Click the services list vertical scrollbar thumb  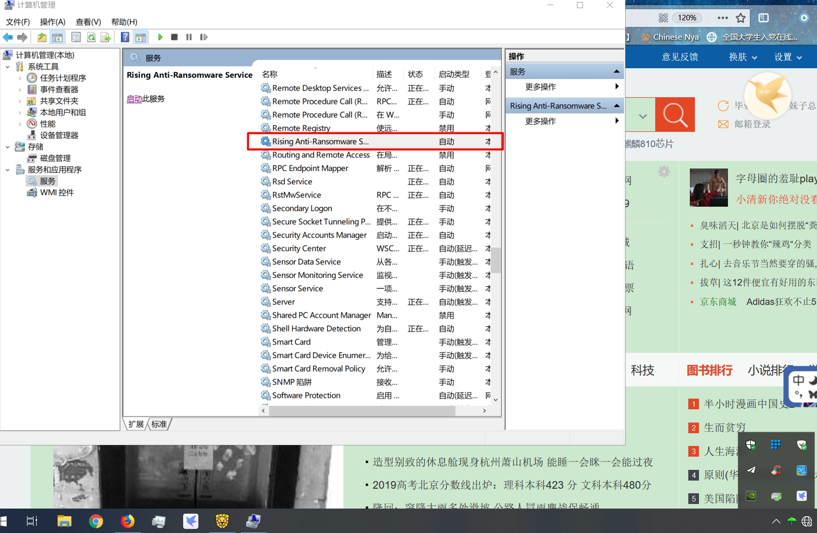click(x=496, y=260)
